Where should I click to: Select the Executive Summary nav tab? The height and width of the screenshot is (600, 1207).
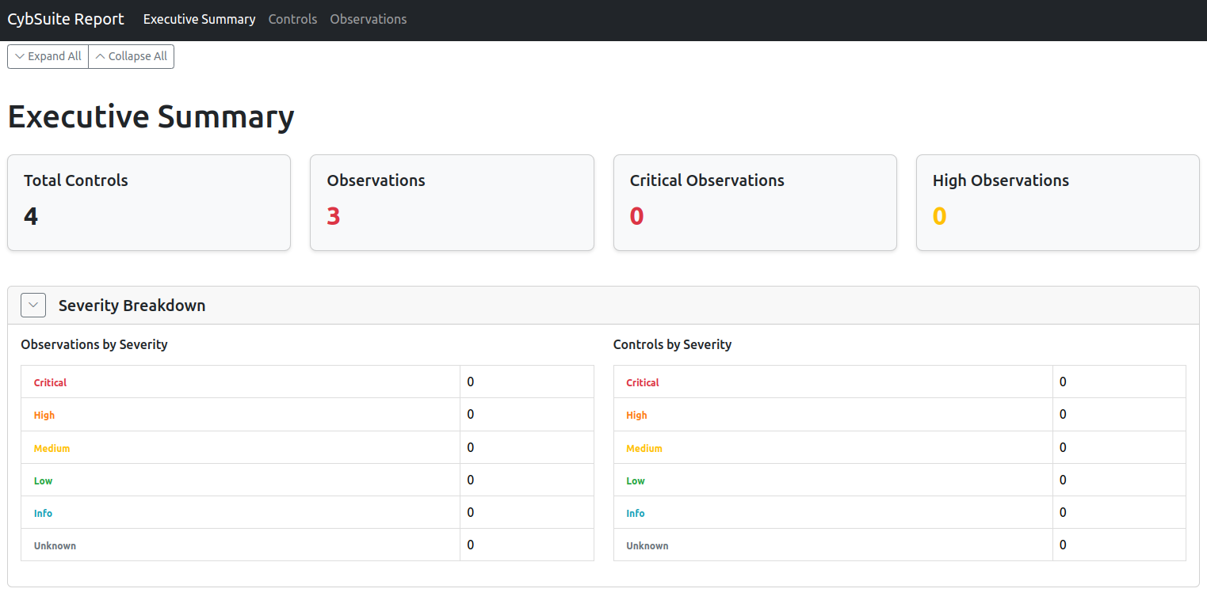click(x=199, y=19)
